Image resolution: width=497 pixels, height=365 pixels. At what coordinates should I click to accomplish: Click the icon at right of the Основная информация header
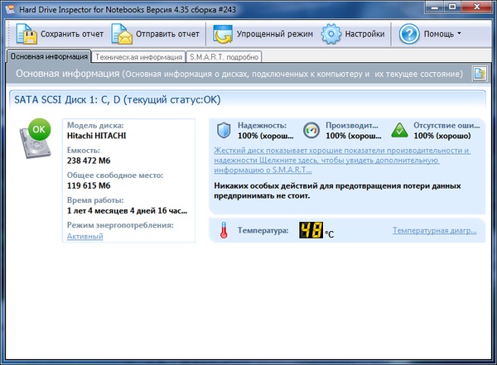(x=480, y=74)
